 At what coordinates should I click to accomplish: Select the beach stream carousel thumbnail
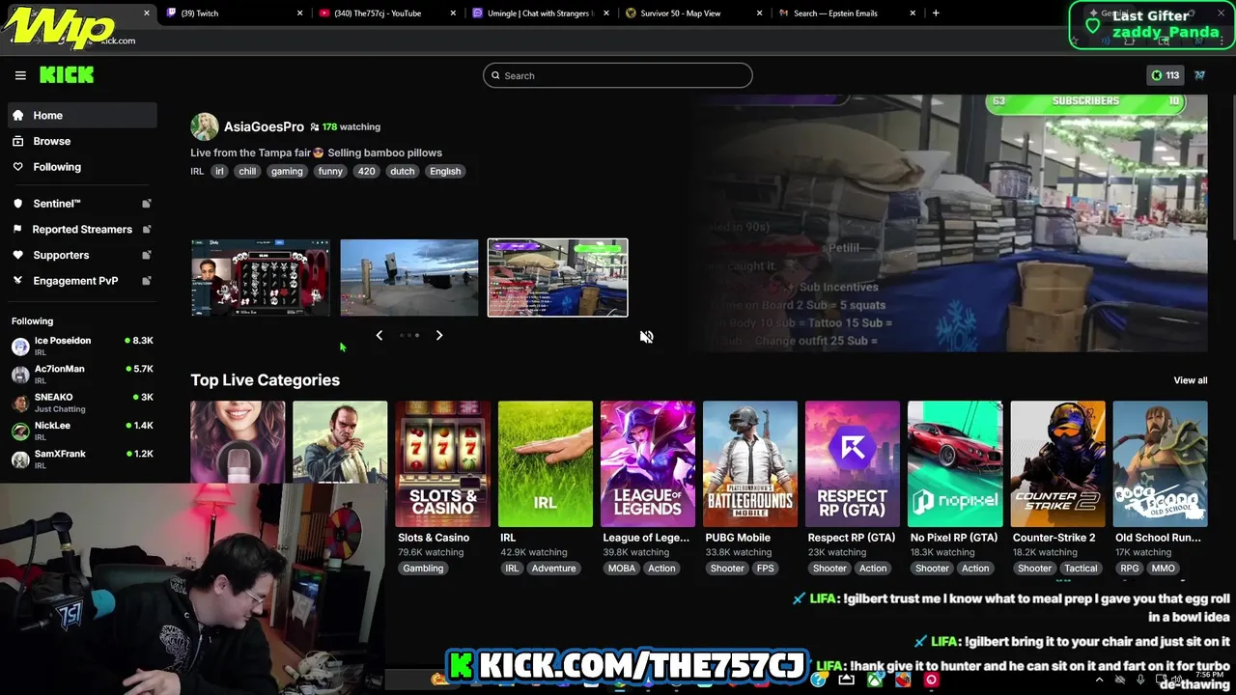(x=409, y=278)
